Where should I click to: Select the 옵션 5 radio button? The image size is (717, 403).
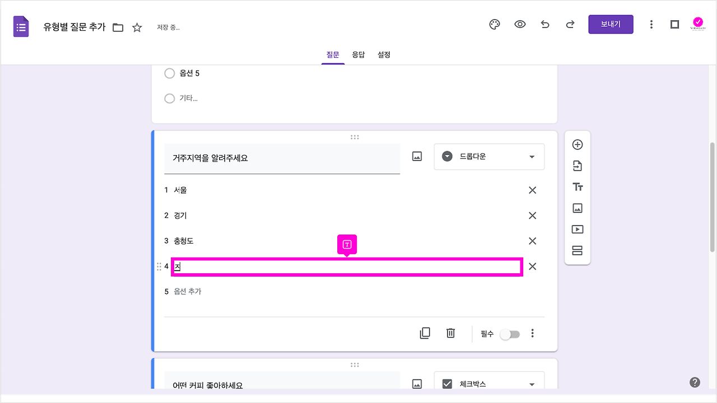(x=170, y=73)
